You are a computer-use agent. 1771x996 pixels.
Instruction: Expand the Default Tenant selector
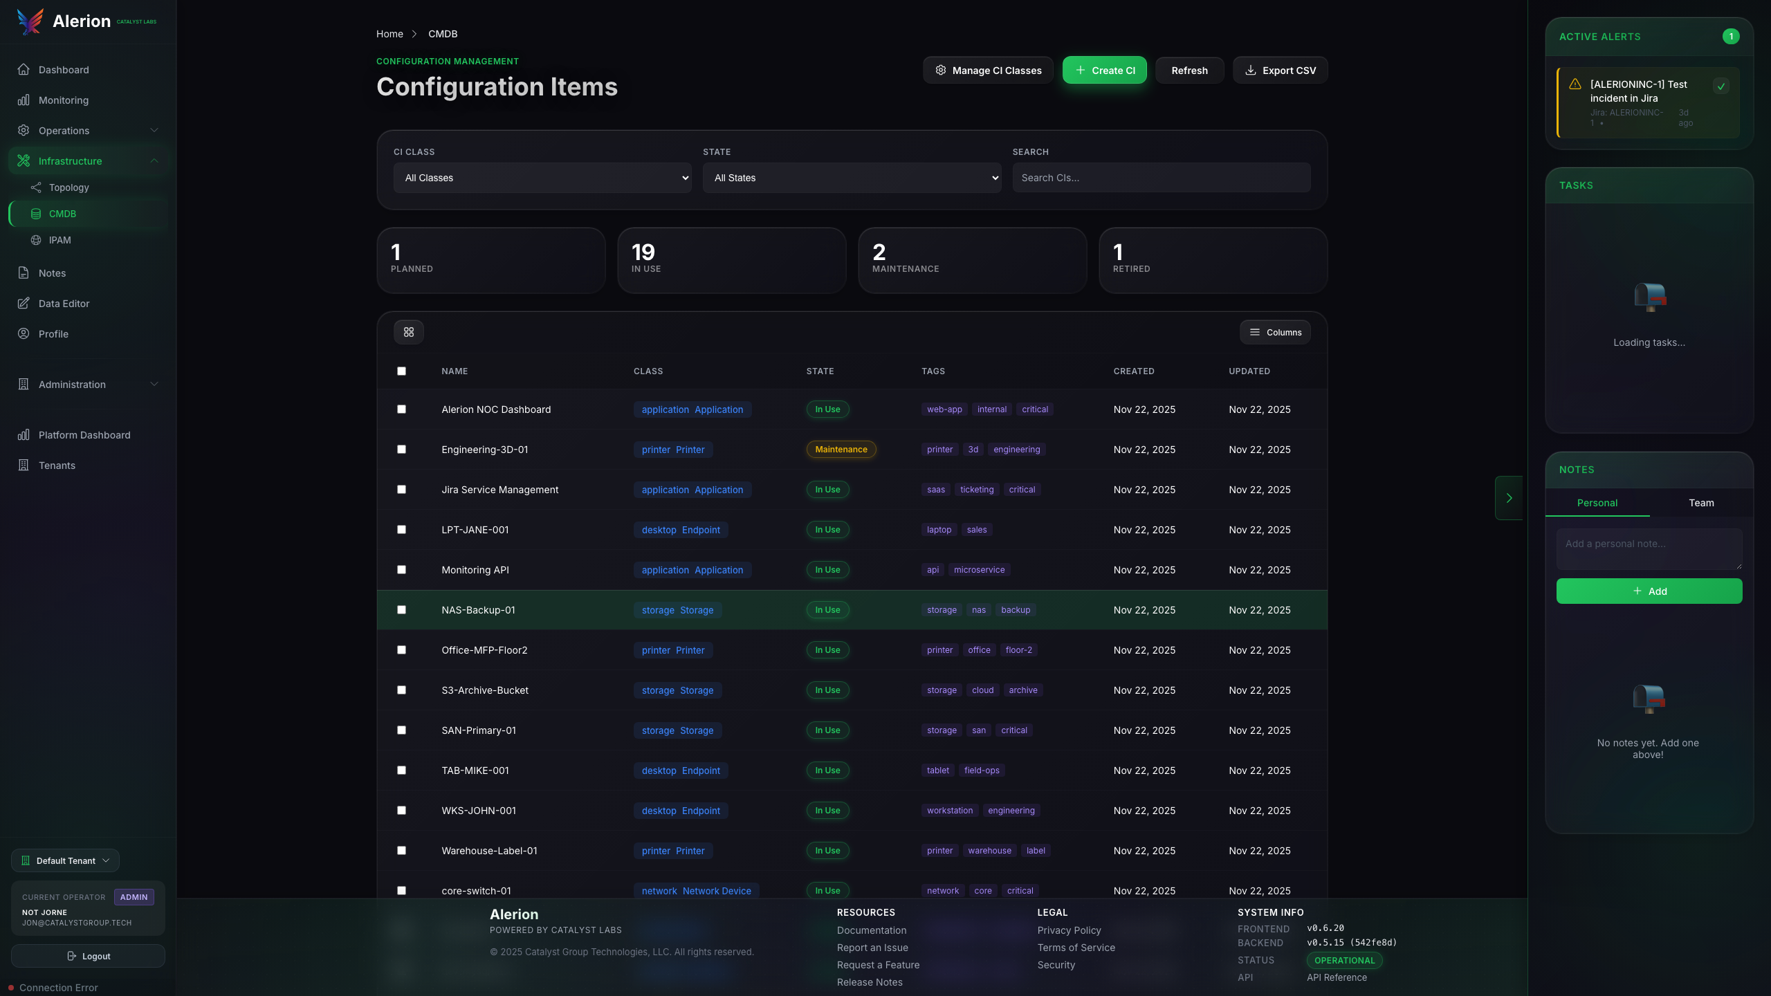pos(66,860)
